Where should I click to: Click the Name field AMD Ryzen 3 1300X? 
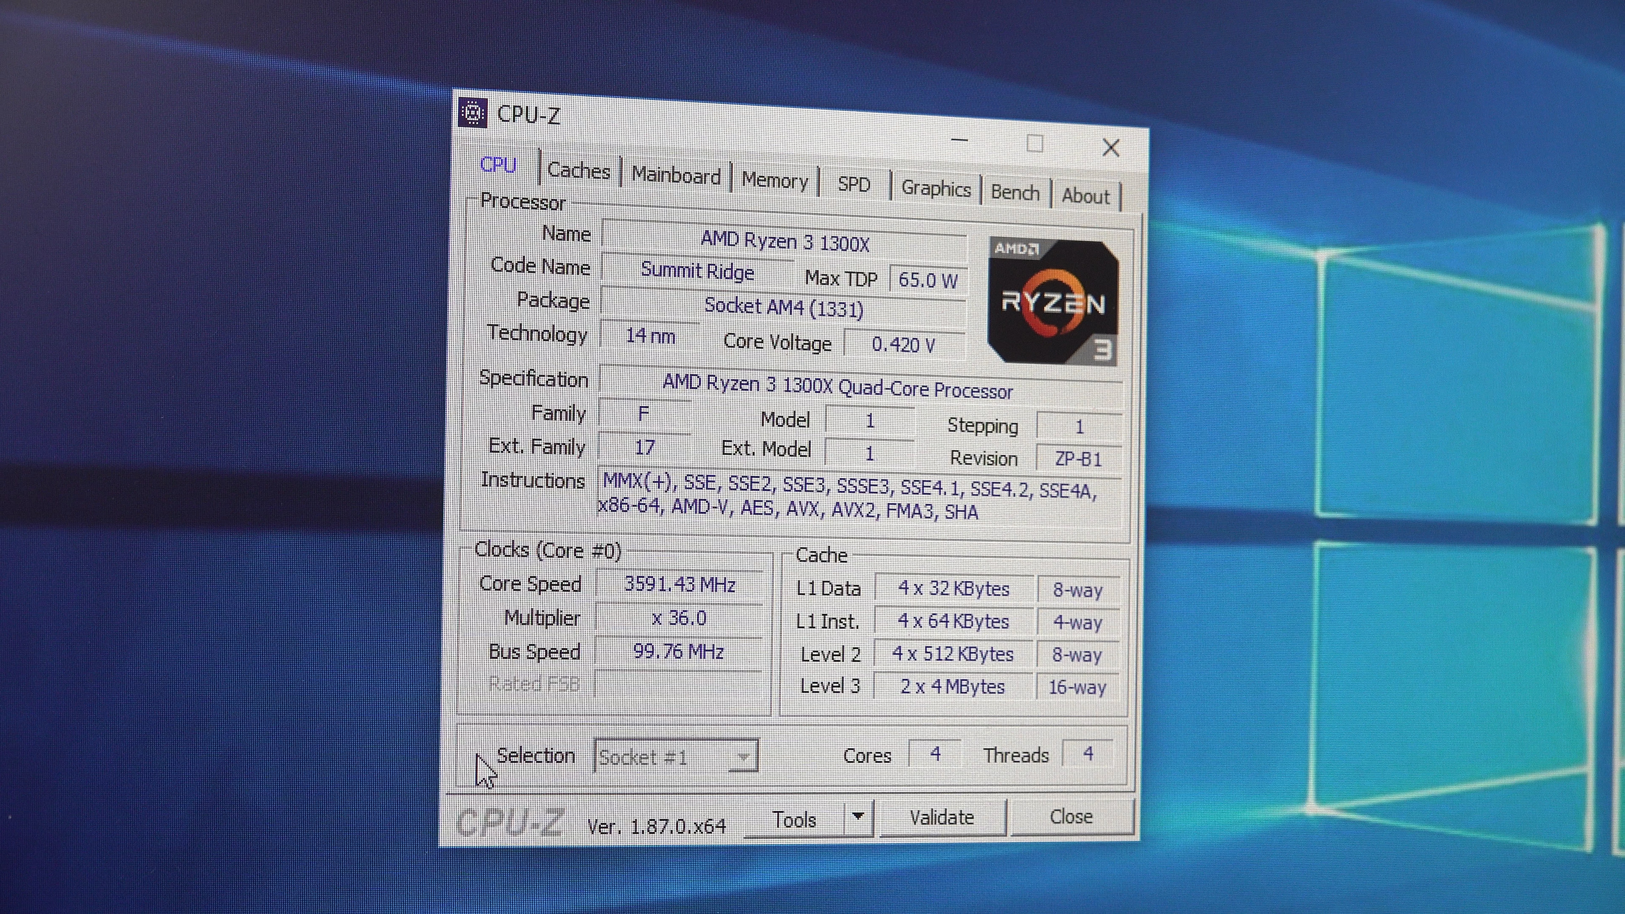[785, 242]
